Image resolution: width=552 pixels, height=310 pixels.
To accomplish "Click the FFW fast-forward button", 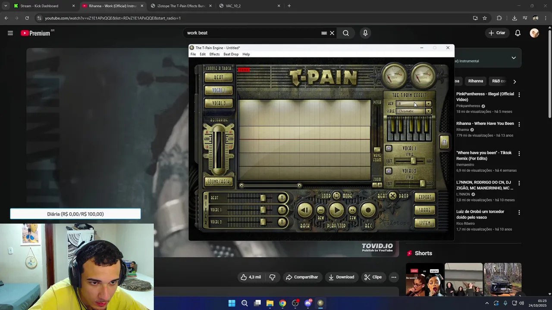I will 352,210.
